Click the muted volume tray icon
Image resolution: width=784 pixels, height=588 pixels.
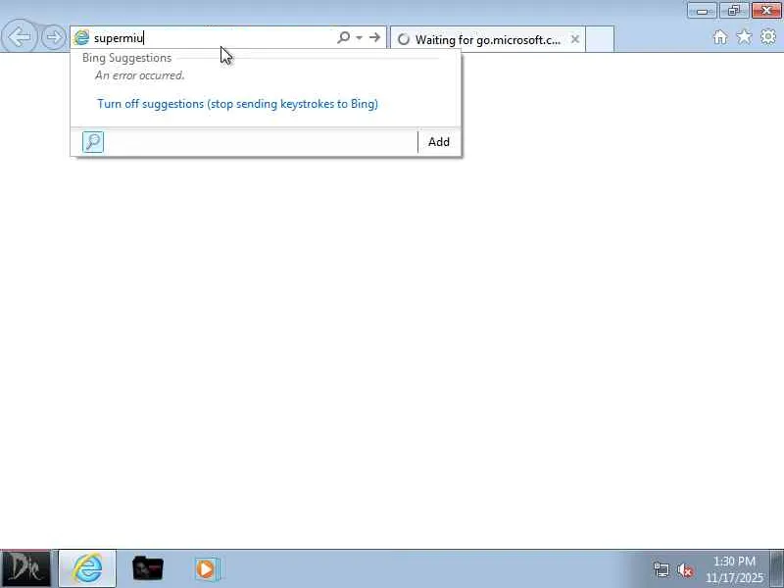click(685, 569)
